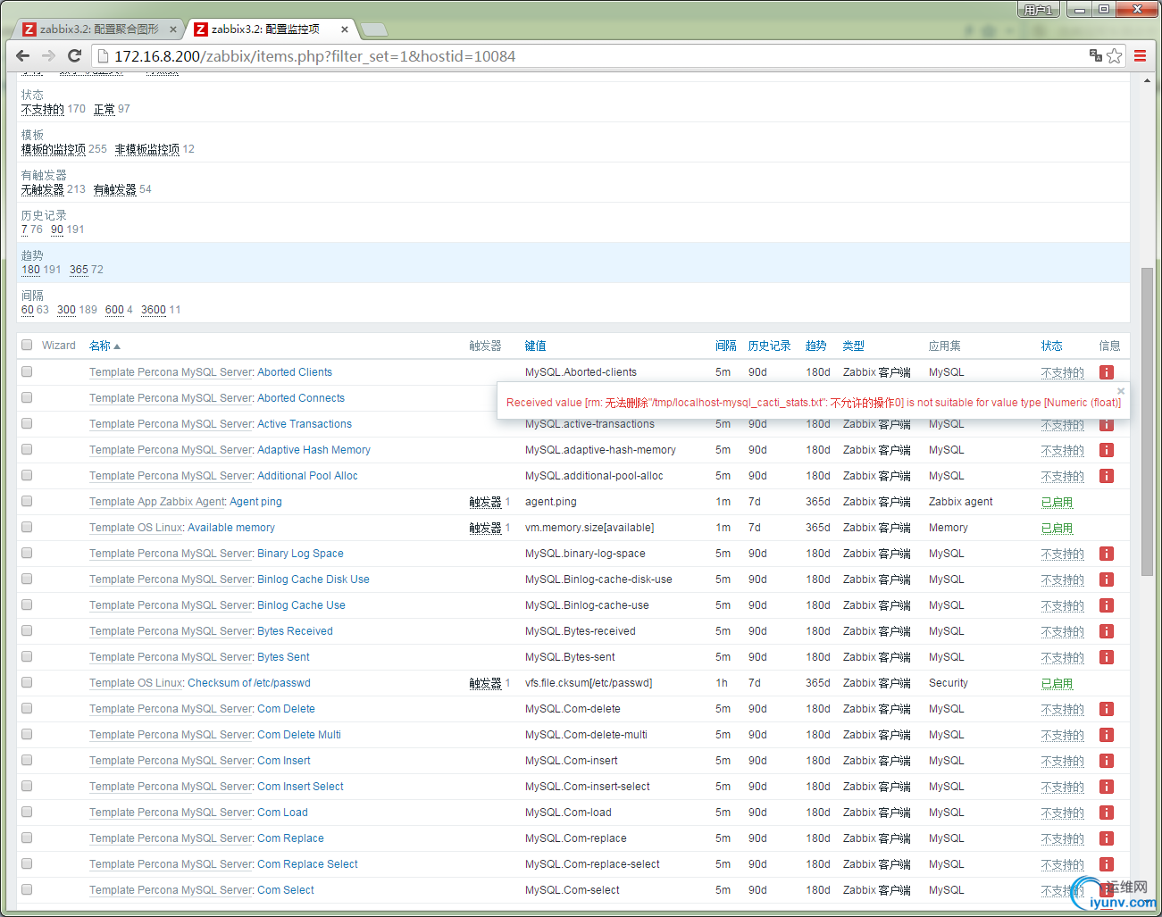Filter by 模板的监控项 subfilter
The height and width of the screenshot is (917, 1162).
[x=54, y=149]
